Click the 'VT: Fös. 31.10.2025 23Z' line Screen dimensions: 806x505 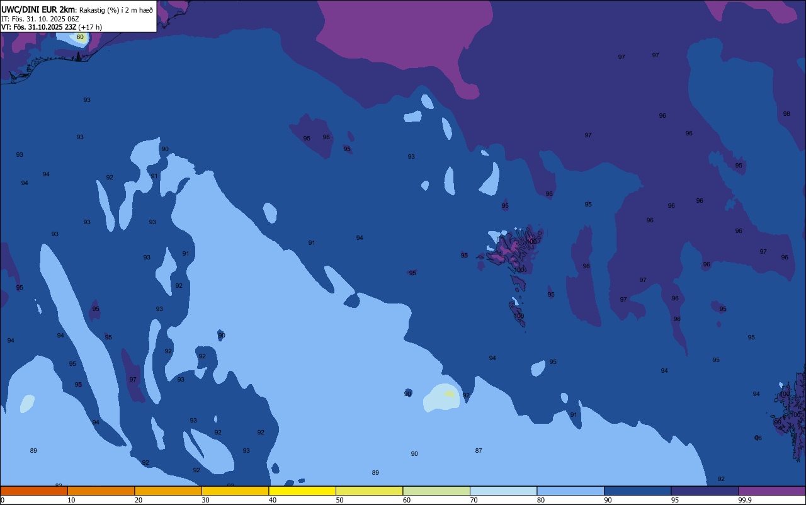click(x=38, y=27)
